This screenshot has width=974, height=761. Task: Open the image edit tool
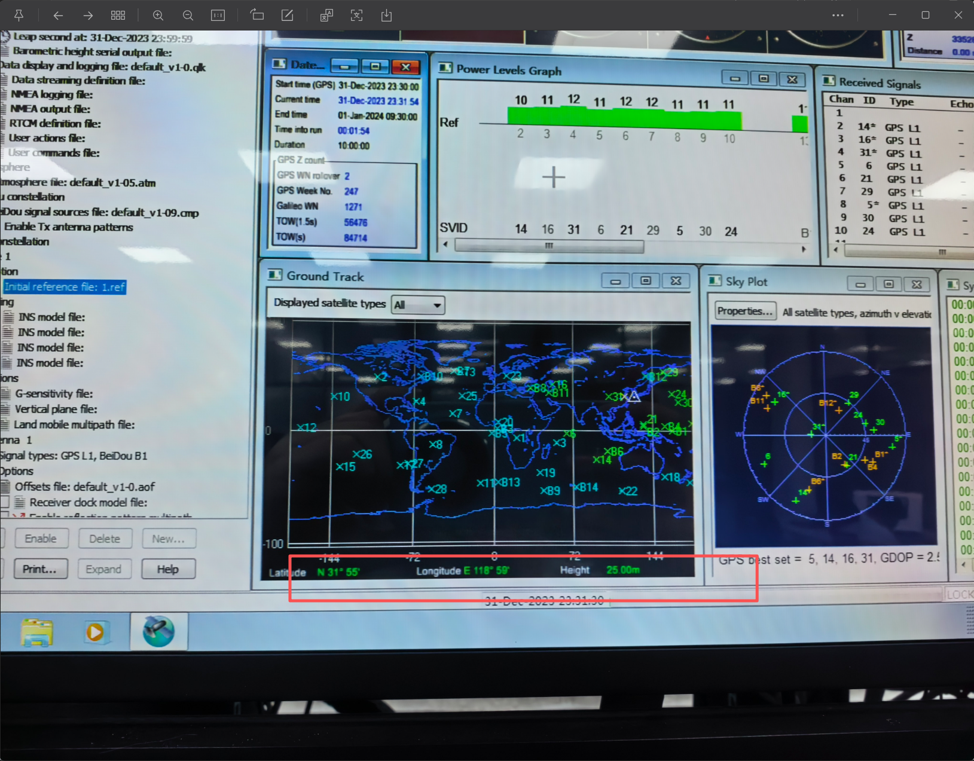point(288,15)
